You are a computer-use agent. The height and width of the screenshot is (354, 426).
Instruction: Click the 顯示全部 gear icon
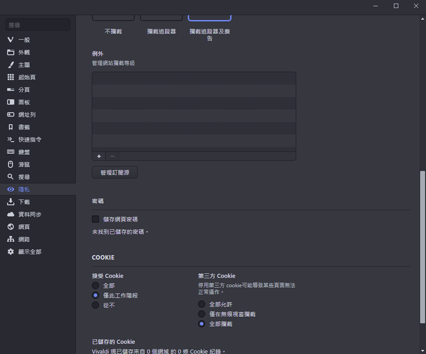pyautogui.click(x=11, y=252)
